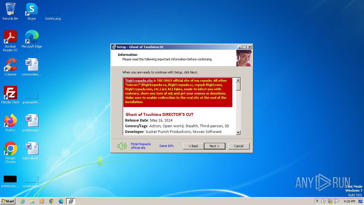The image size is (364, 205).
Task: Close the Setup window with the X button
Action: 250,47
